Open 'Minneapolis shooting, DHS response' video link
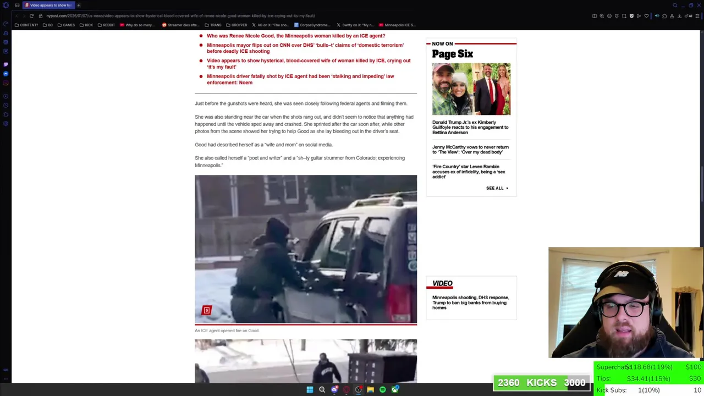 tap(470, 302)
